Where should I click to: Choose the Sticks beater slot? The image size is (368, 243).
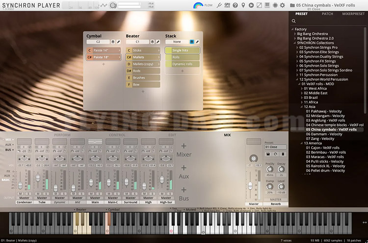click(143, 50)
